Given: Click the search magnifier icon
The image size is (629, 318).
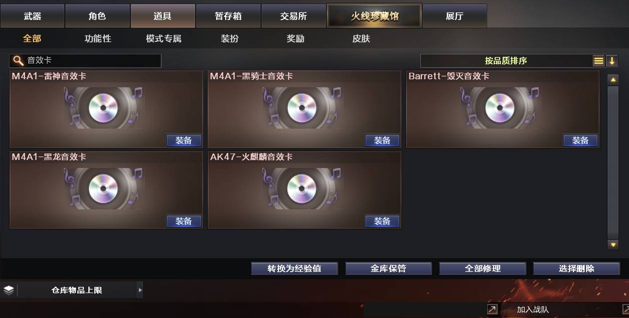Looking at the screenshot, I should pos(18,61).
